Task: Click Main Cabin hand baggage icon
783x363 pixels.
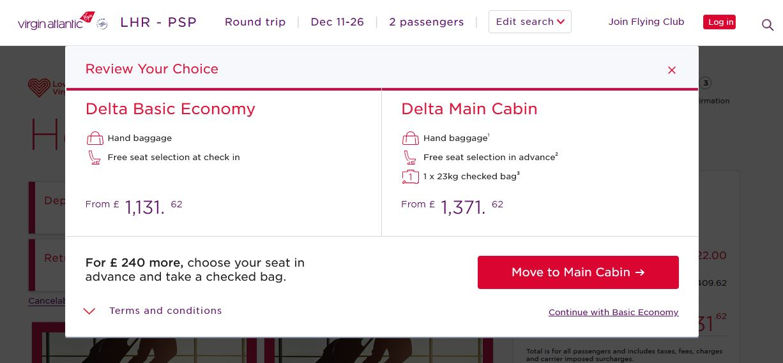Action: [x=410, y=138]
